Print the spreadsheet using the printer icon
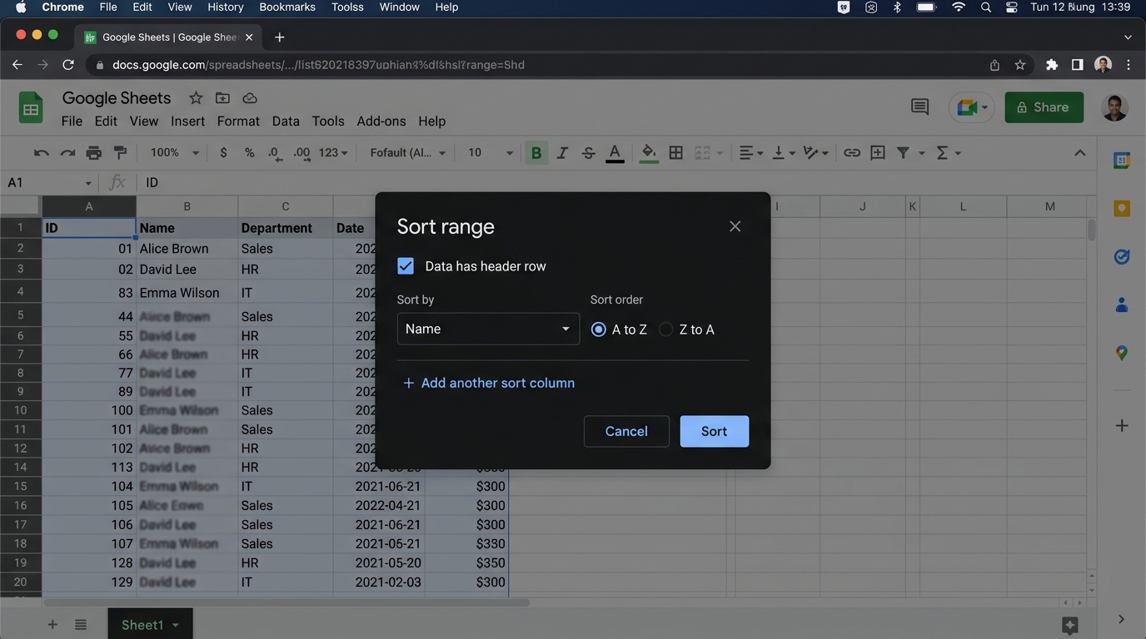 [x=94, y=153]
